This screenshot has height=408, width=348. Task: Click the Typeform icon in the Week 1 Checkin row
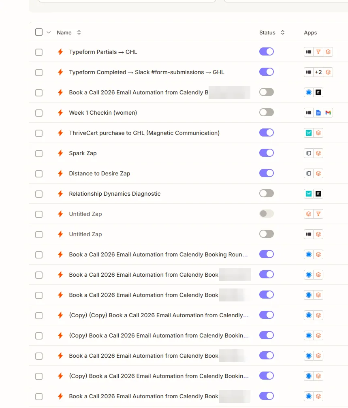309,113
